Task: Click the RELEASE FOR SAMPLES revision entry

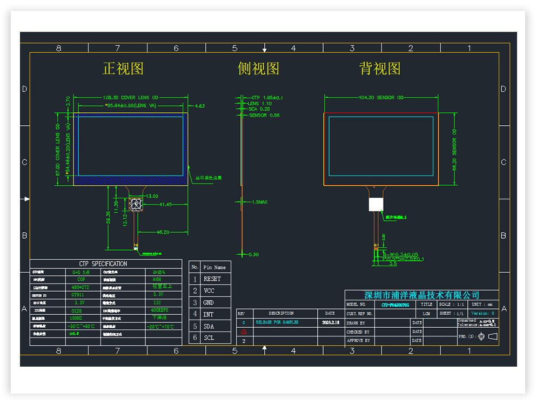Action: [277, 322]
